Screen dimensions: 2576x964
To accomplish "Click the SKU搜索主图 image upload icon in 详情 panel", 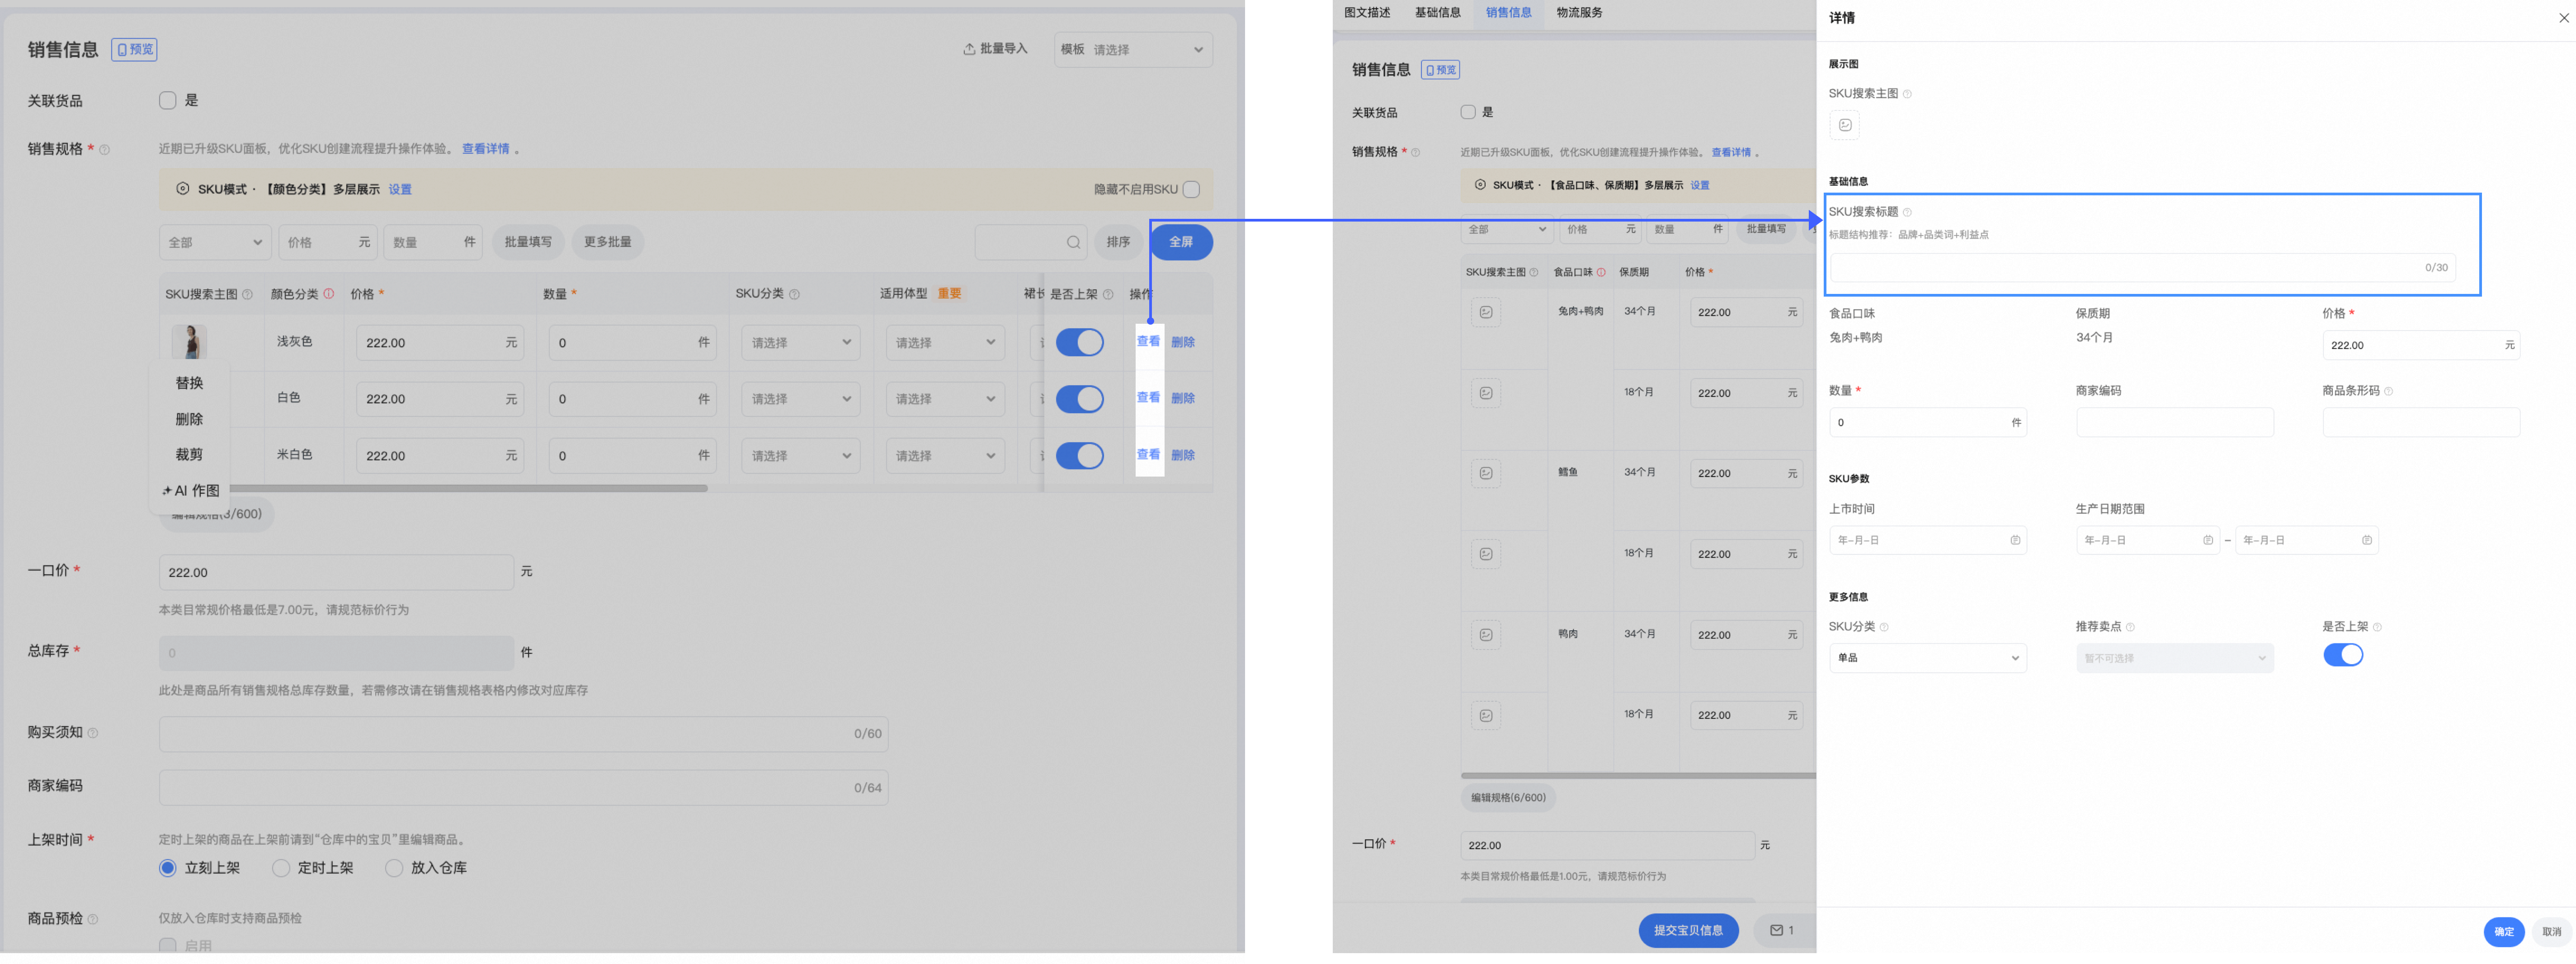I will [1844, 125].
